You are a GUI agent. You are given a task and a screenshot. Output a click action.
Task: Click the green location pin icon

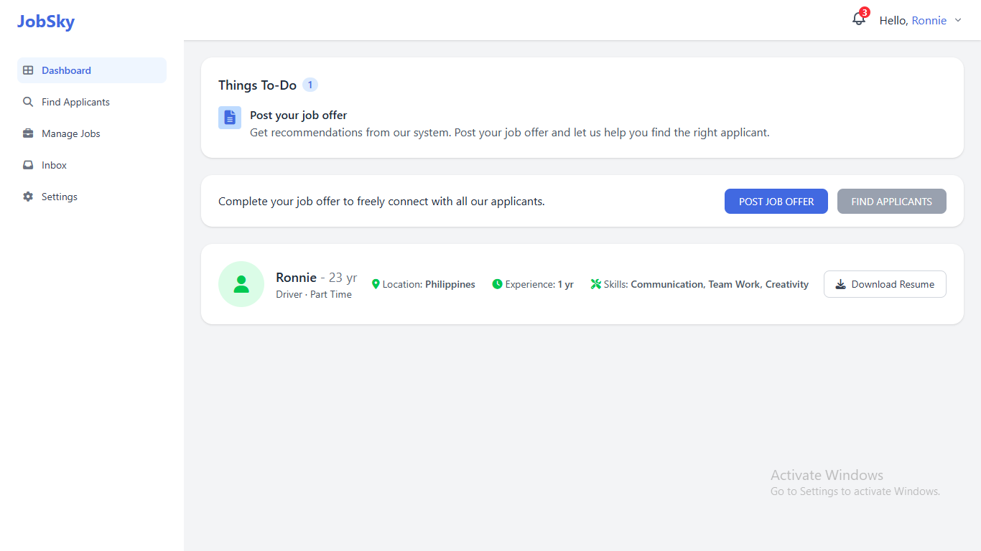[x=375, y=284]
